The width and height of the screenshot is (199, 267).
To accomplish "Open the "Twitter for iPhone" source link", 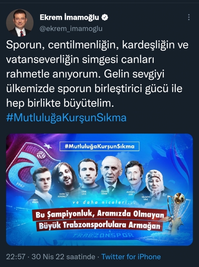I will pyautogui.click(x=131, y=257).
